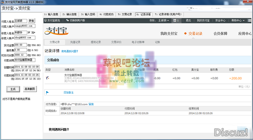
Task: Click the 交易成功 status text
Action: 53,60
